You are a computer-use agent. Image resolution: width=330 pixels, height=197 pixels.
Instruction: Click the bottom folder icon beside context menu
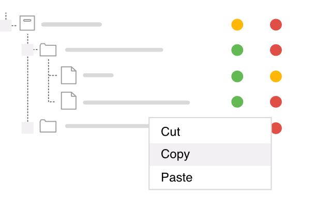48,126
